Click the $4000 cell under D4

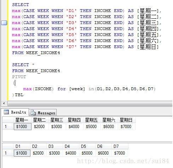71,153
